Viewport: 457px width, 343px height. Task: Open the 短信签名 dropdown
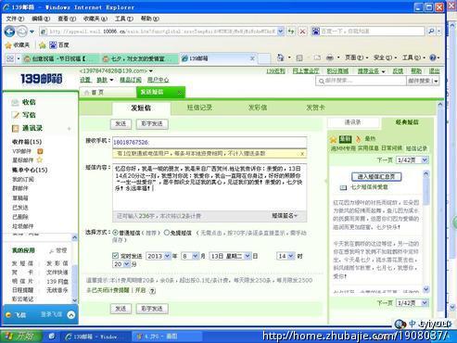point(285,216)
